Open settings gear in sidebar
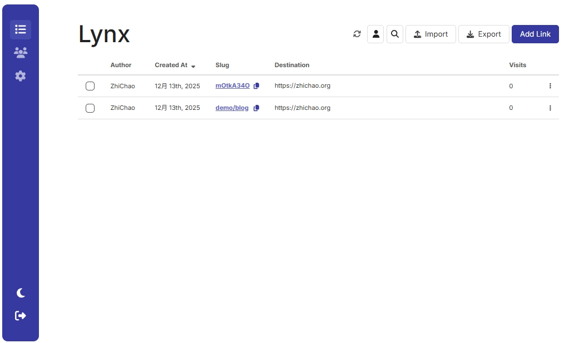569x343 pixels. (21, 76)
